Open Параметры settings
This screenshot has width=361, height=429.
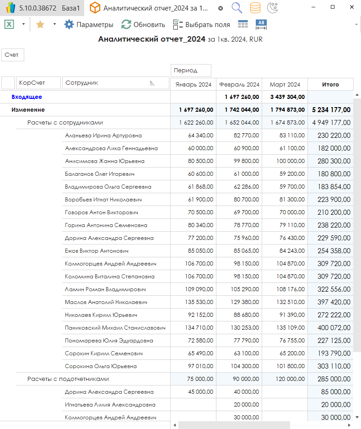(x=89, y=25)
